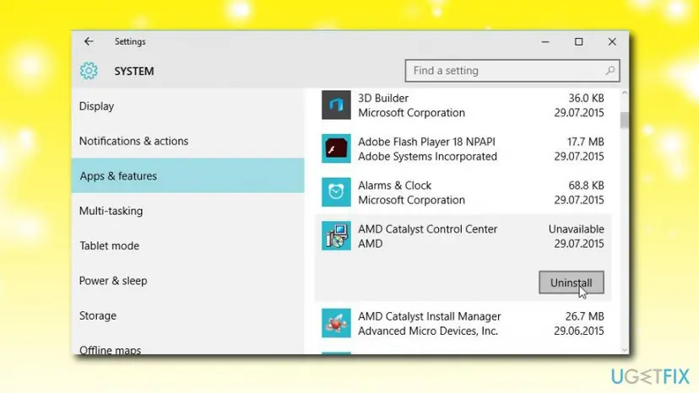The height and width of the screenshot is (393, 699).
Task: Open the Power & sleep section
Action: pos(187,281)
